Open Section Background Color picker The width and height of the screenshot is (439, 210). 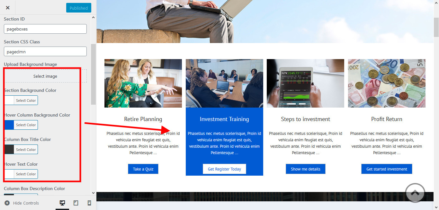[x=21, y=100]
